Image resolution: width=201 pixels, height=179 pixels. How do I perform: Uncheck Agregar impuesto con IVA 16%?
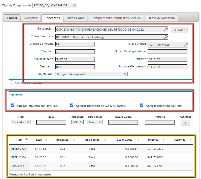tap(13, 105)
